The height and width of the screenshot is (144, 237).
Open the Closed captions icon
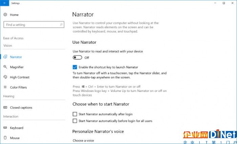(5, 107)
